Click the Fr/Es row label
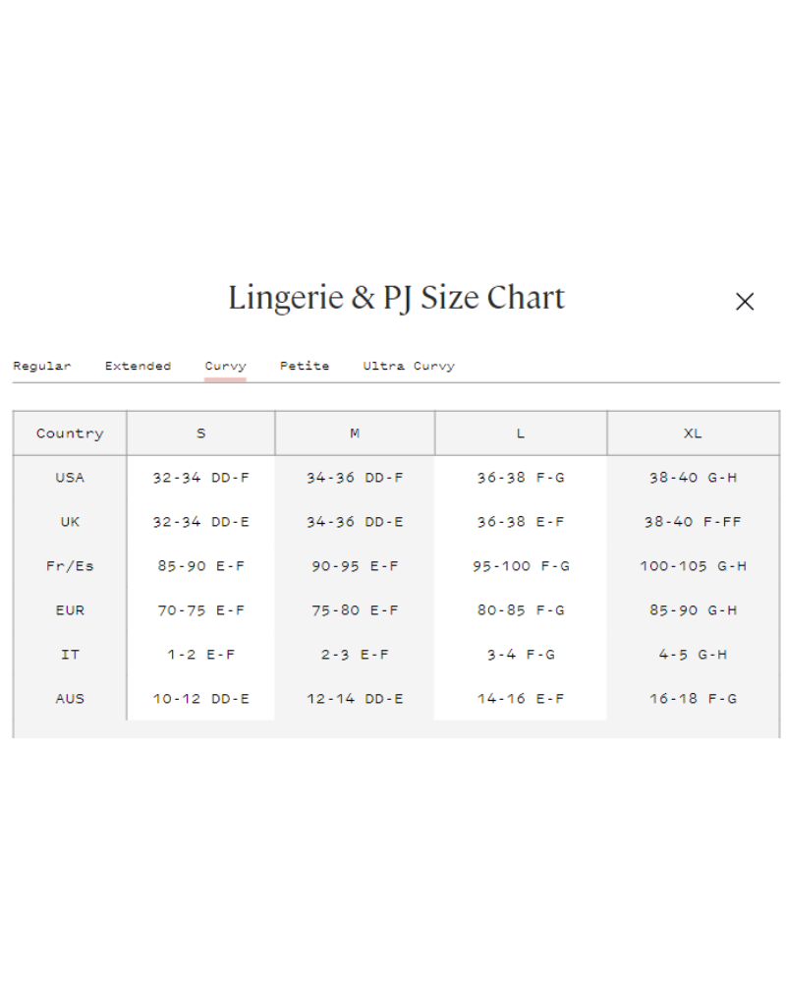The height and width of the screenshot is (983, 786). tap(70, 566)
